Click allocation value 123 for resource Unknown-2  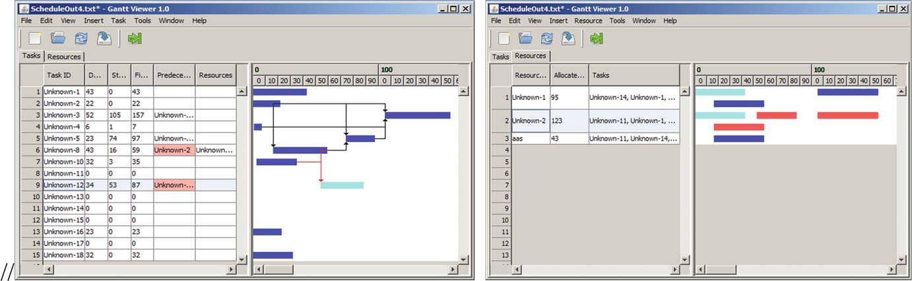pos(570,121)
